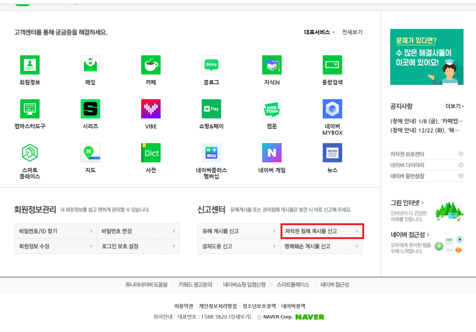The image size is (476, 332).
Task: Open the 통합검색 search box icon
Action: (x=332, y=65)
